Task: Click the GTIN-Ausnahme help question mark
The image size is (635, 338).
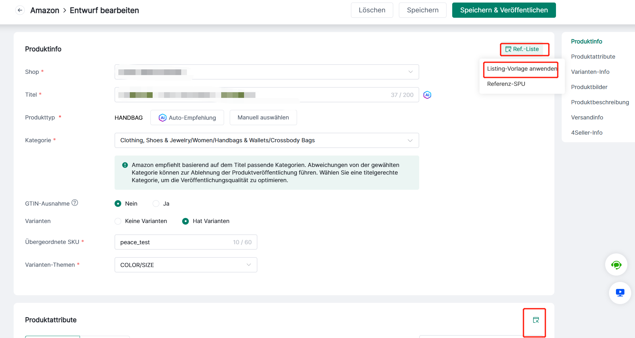Action: tap(75, 203)
